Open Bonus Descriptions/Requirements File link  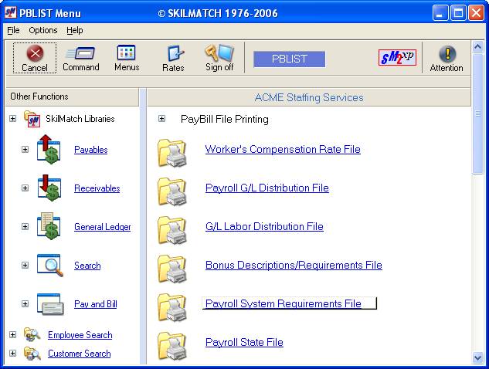[294, 266]
